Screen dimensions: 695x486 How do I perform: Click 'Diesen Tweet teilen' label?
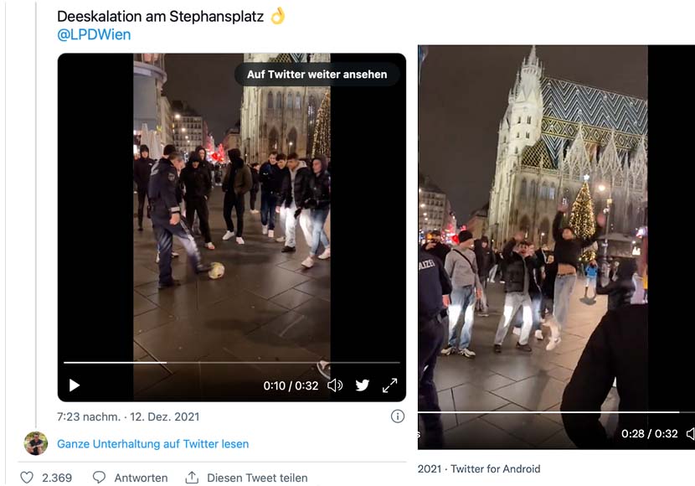click(257, 478)
